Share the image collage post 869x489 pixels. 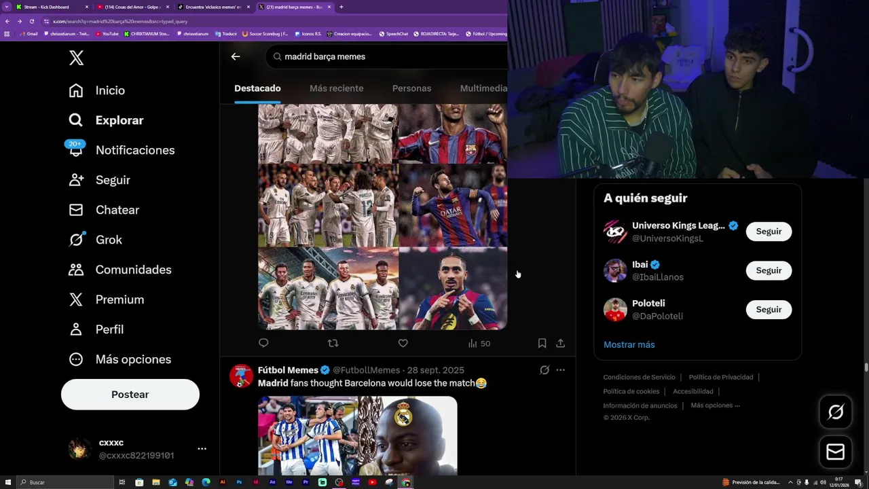point(561,343)
